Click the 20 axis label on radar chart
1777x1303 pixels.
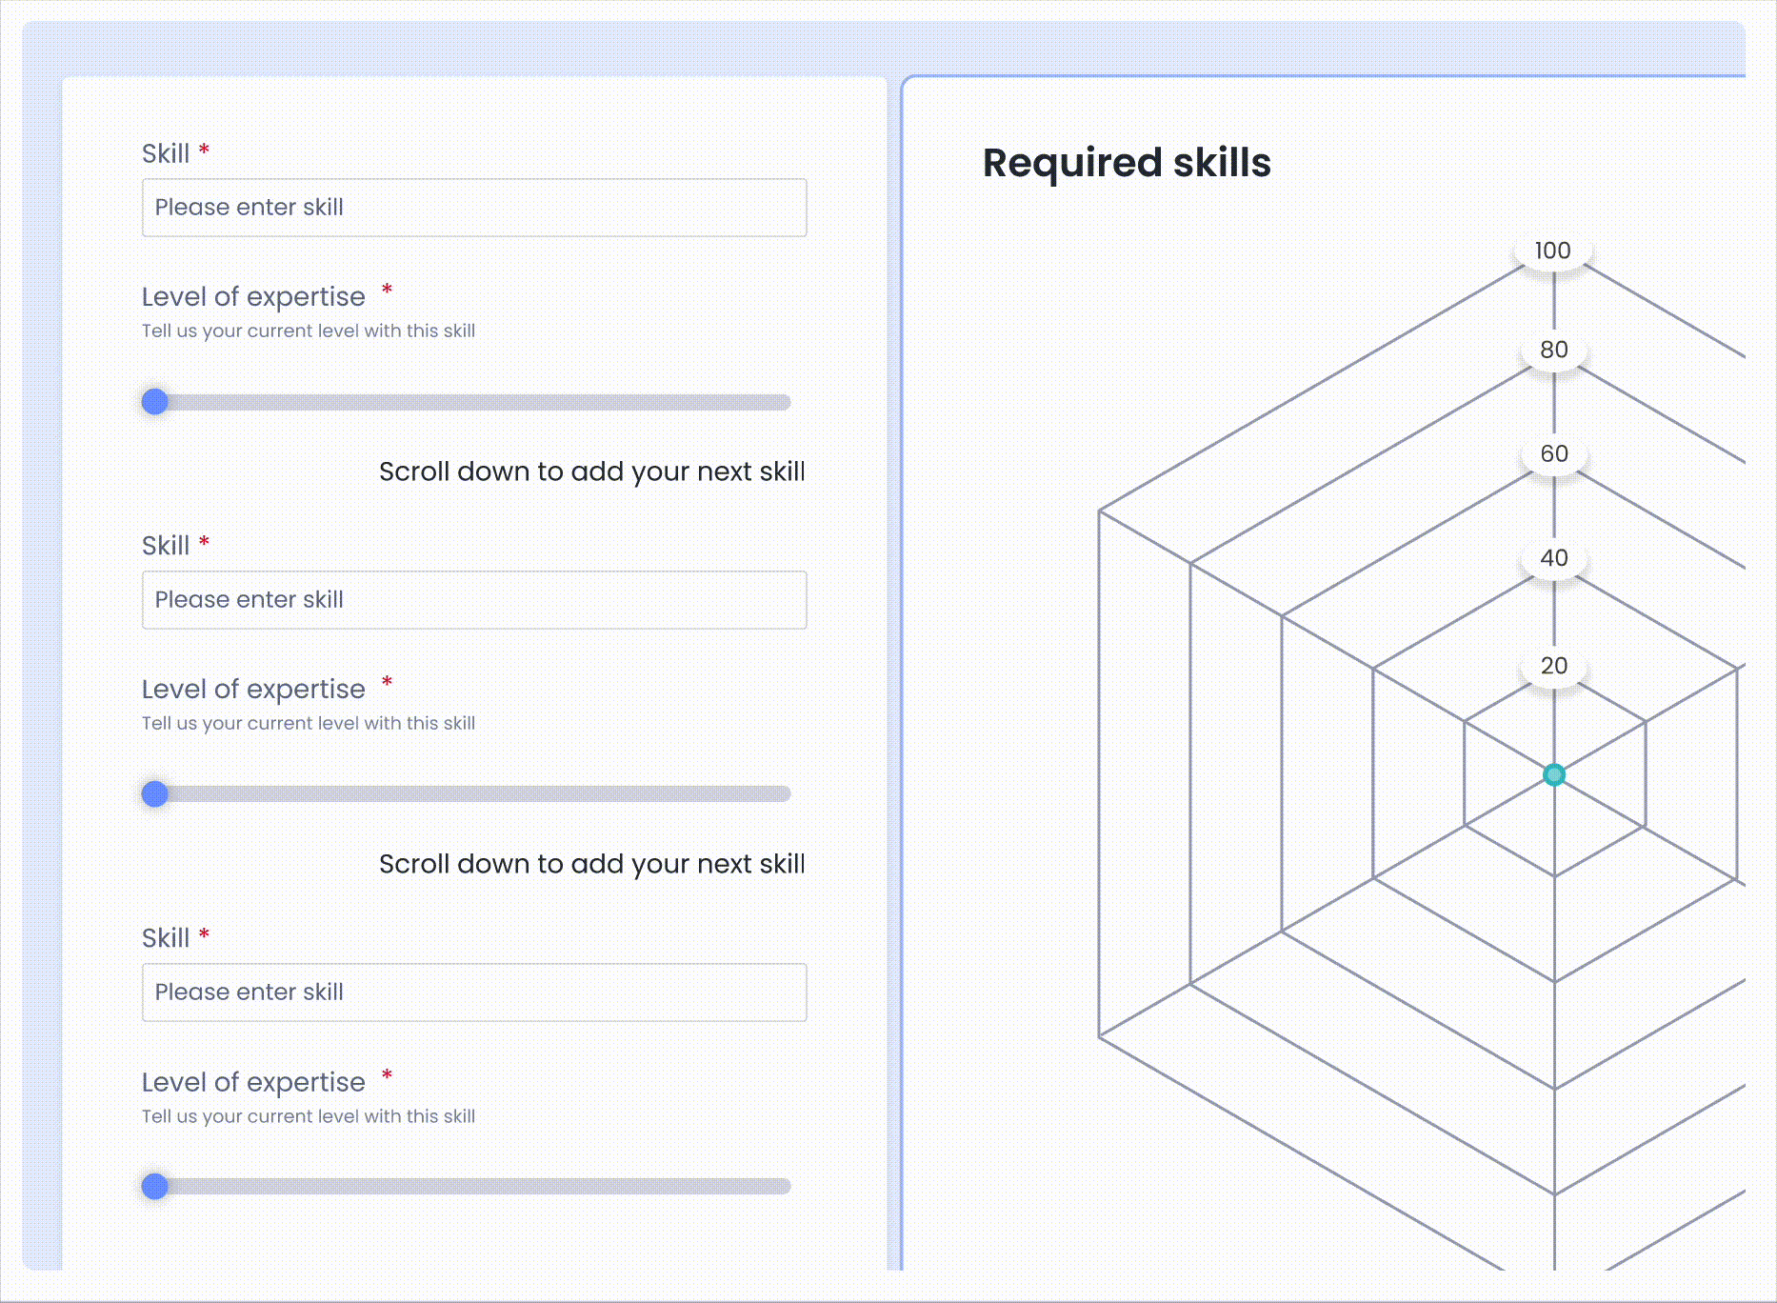pos(1554,666)
